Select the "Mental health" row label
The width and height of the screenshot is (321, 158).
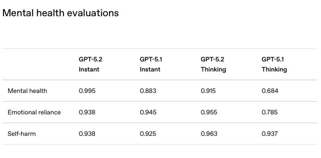(x=27, y=91)
